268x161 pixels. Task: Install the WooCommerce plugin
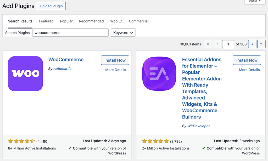(x=115, y=60)
